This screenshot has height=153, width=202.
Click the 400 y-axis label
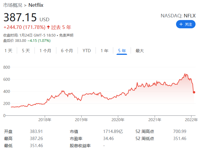[x=6, y=91]
